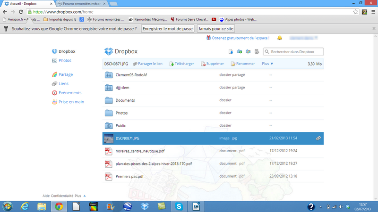Bookmark this page with the star icon

[x=356, y=12]
